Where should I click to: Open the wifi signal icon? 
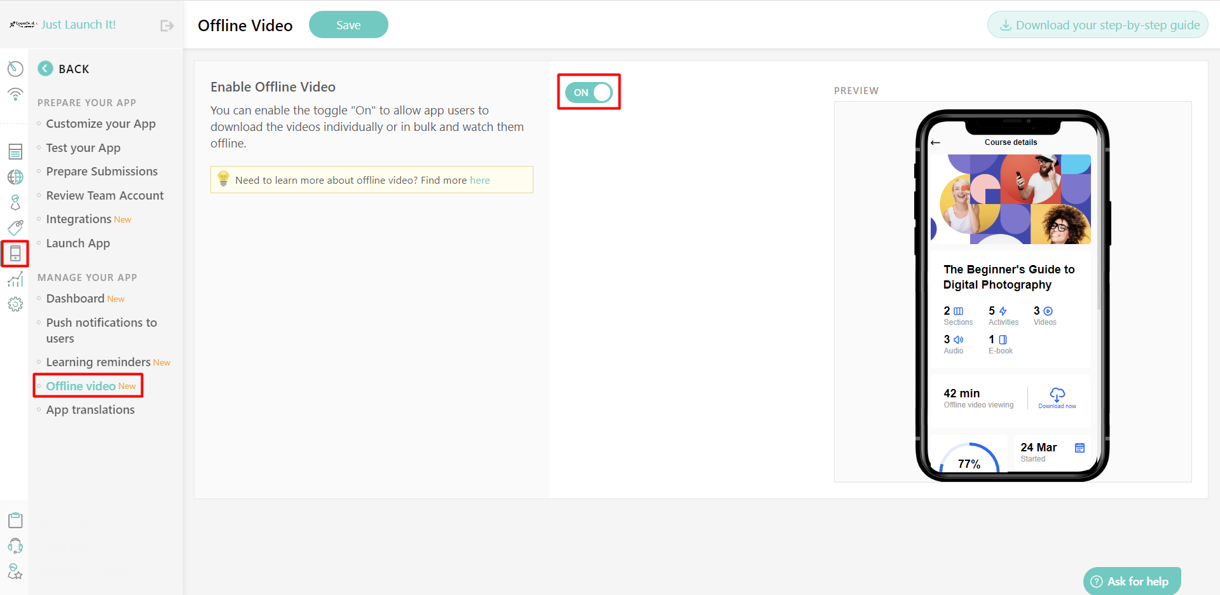click(15, 94)
